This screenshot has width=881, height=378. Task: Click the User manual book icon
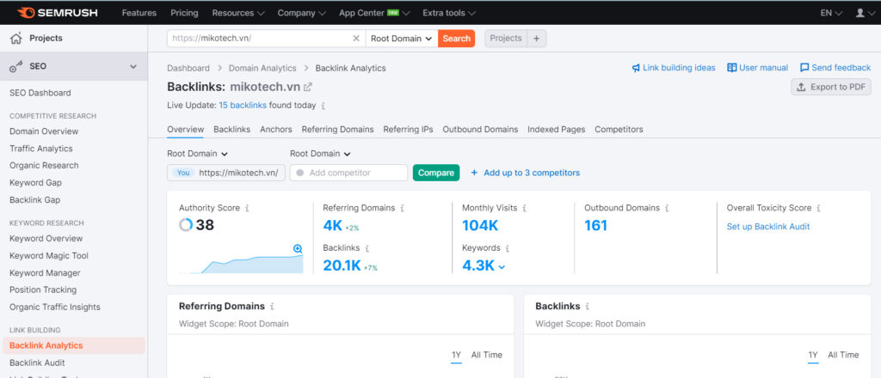tap(731, 68)
